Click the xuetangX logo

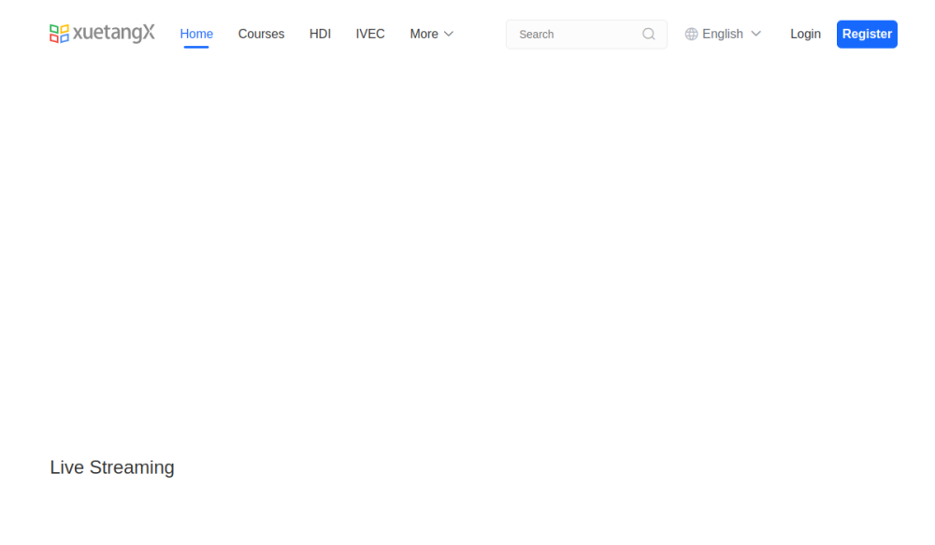[102, 34]
